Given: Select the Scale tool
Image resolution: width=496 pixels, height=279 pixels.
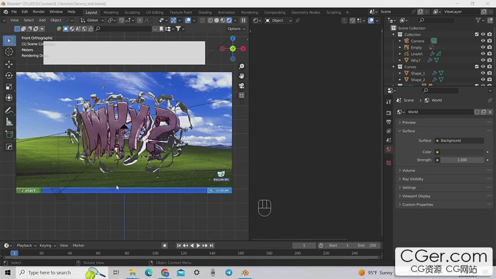Looking at the screenshot, I should (x=9, y=87).
